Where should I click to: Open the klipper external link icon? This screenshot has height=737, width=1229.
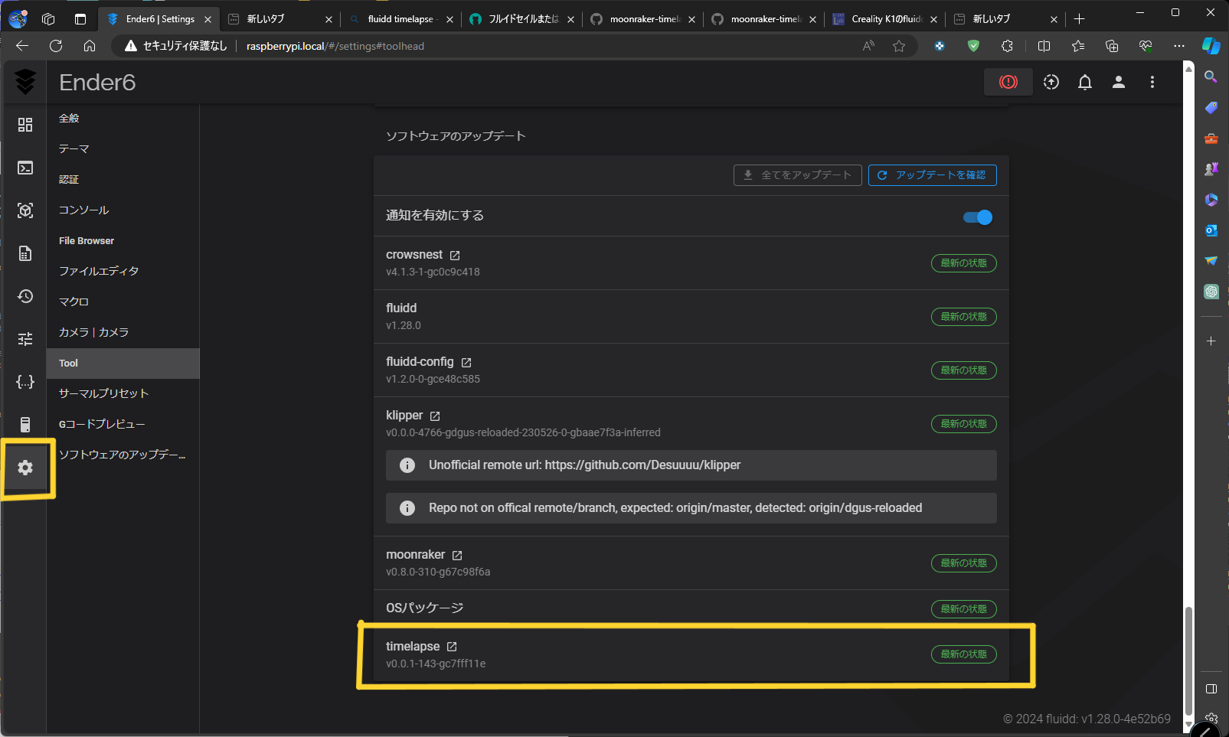coord(435,416)
